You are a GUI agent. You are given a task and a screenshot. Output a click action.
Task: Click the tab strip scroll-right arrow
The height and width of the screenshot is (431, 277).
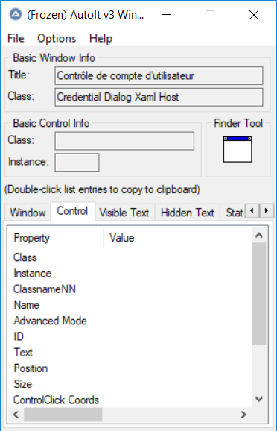tap(267, 211)
